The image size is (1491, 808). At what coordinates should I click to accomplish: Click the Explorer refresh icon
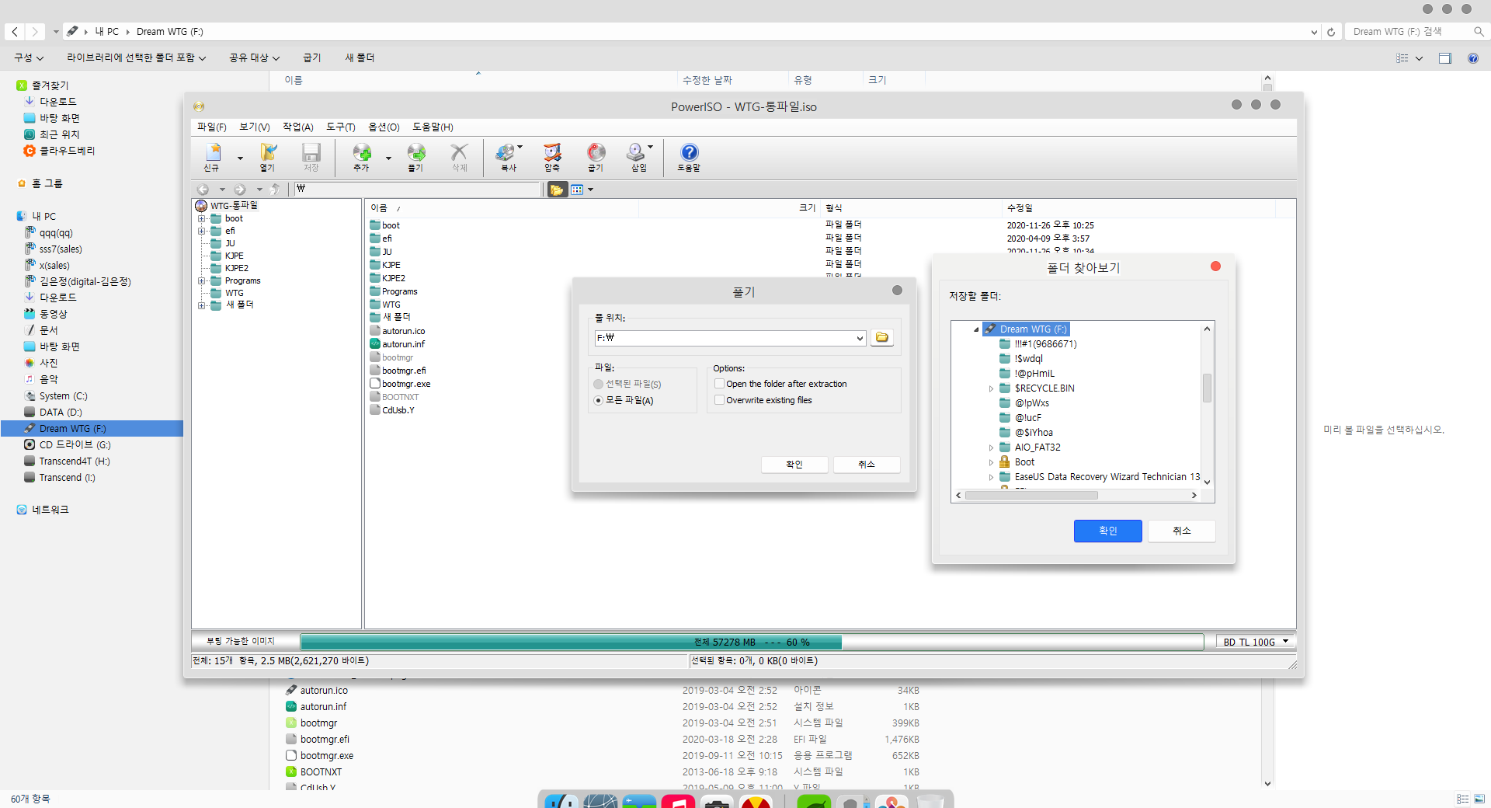1331,32
